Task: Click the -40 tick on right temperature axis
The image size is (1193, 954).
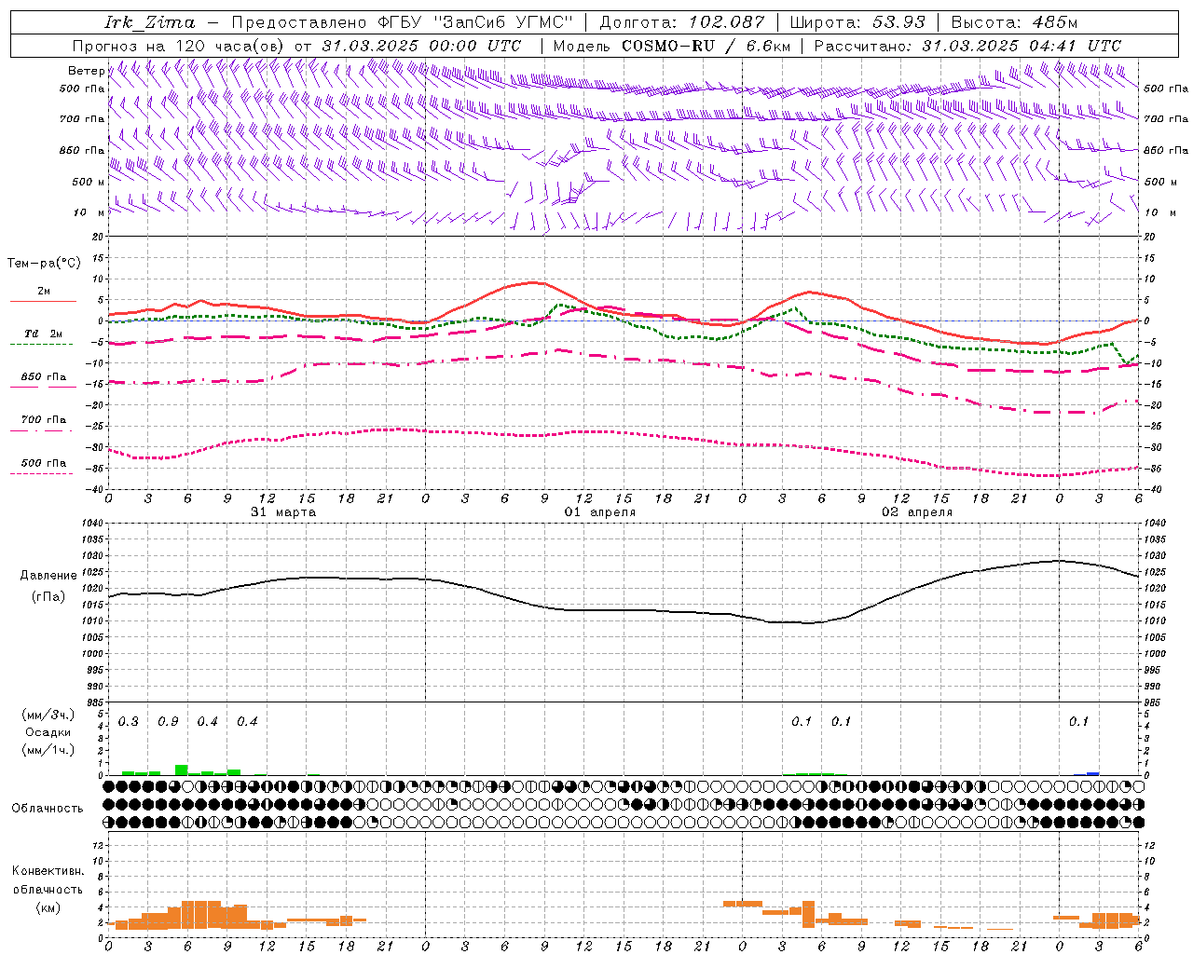Action: pyautogui.click(x=1153, y=489)
